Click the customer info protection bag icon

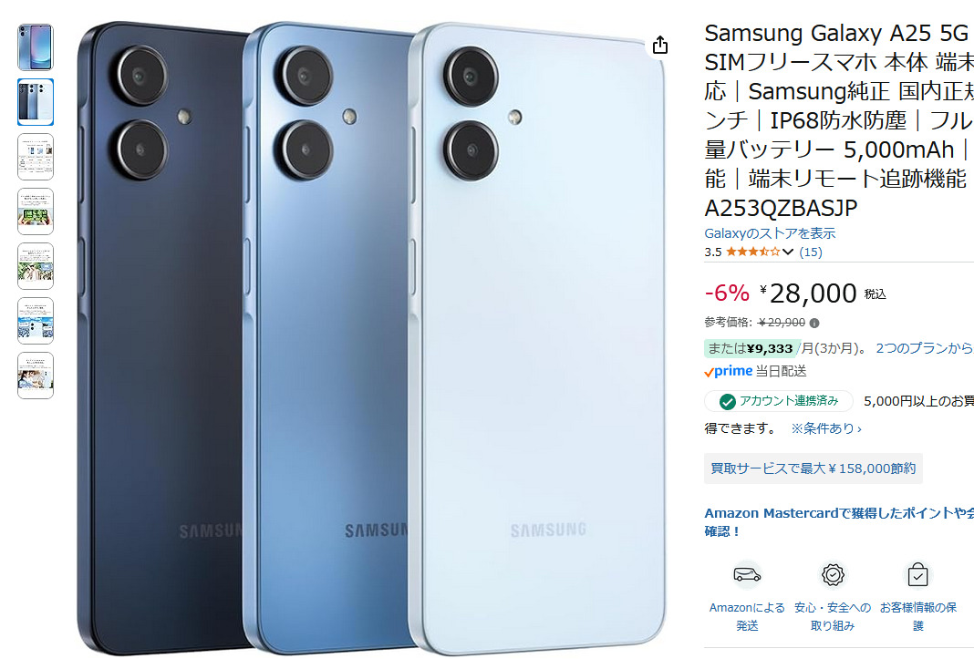(x=917, y=574)
